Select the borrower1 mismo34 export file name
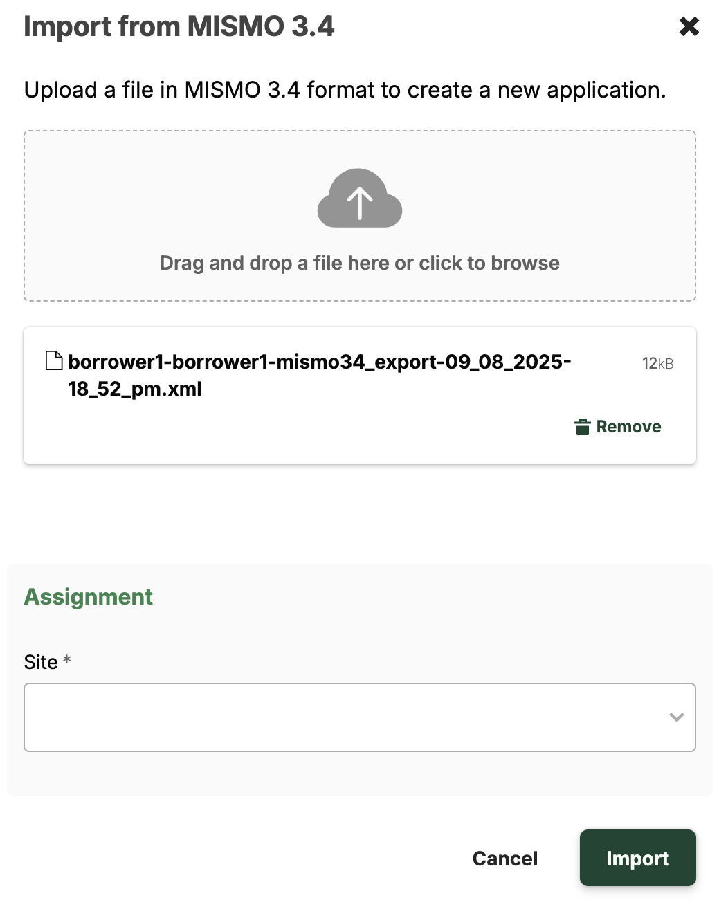728x909 pixels. tap(318, 375)
